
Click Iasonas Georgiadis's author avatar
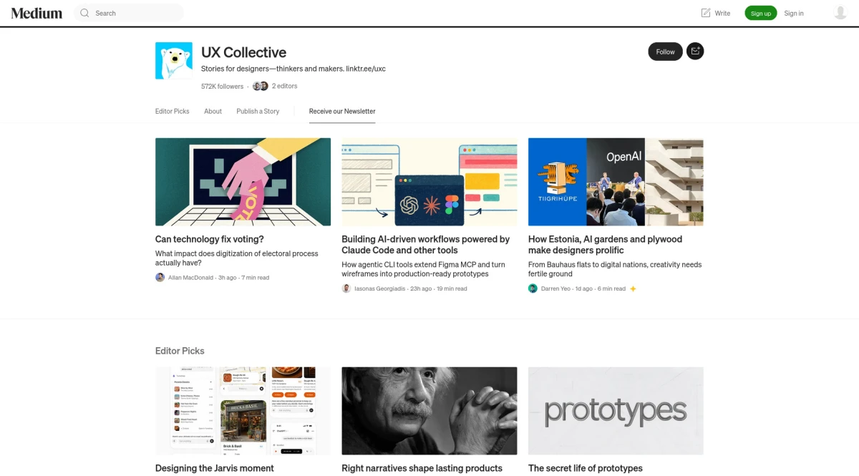pyautogui.click(x=346, y=288)
